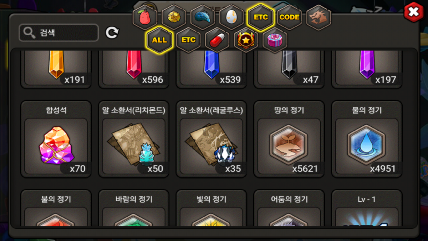Filter by the red-white capsule icon
Image resolution: width=428 pixels, height=241 pixels.
[x=217, y=40]
